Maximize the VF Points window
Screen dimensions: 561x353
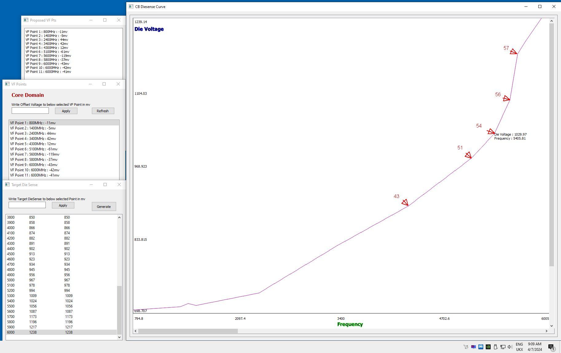click(104, 84)
